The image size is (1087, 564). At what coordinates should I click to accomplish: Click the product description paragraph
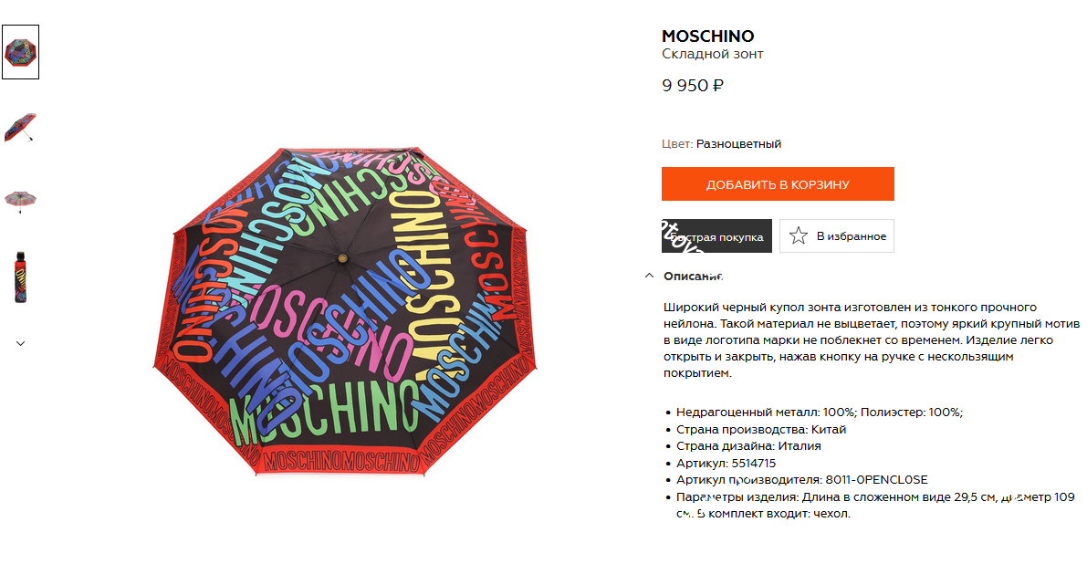click(871, 340)
